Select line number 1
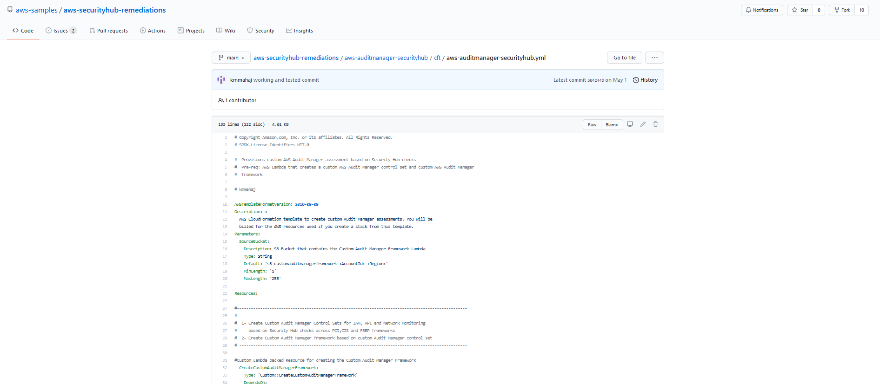 tap(226, 137)
